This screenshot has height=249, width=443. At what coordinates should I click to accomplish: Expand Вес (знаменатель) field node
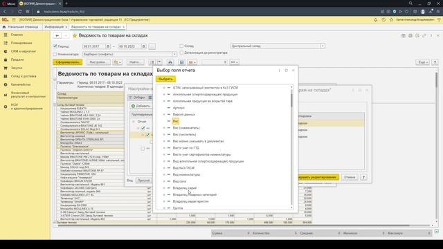click(164, 128)
